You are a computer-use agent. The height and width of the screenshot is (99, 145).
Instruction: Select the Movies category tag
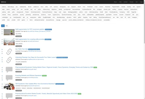click(x=30, y=7)
